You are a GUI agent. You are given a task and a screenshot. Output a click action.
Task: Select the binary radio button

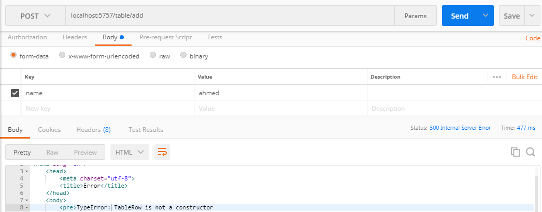point(183,55)
